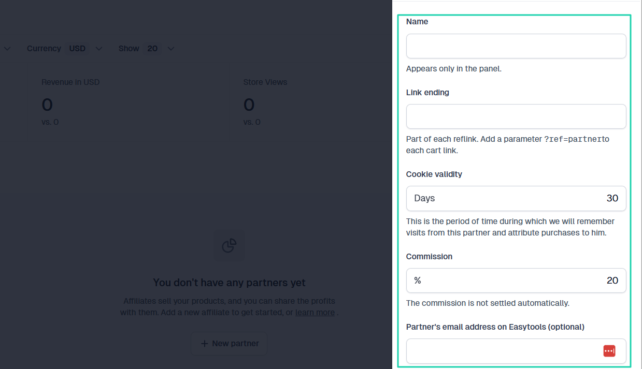The image size is (642, 369).
Task: Select the Revenue in USD stat card
Action: pos(128,102)
